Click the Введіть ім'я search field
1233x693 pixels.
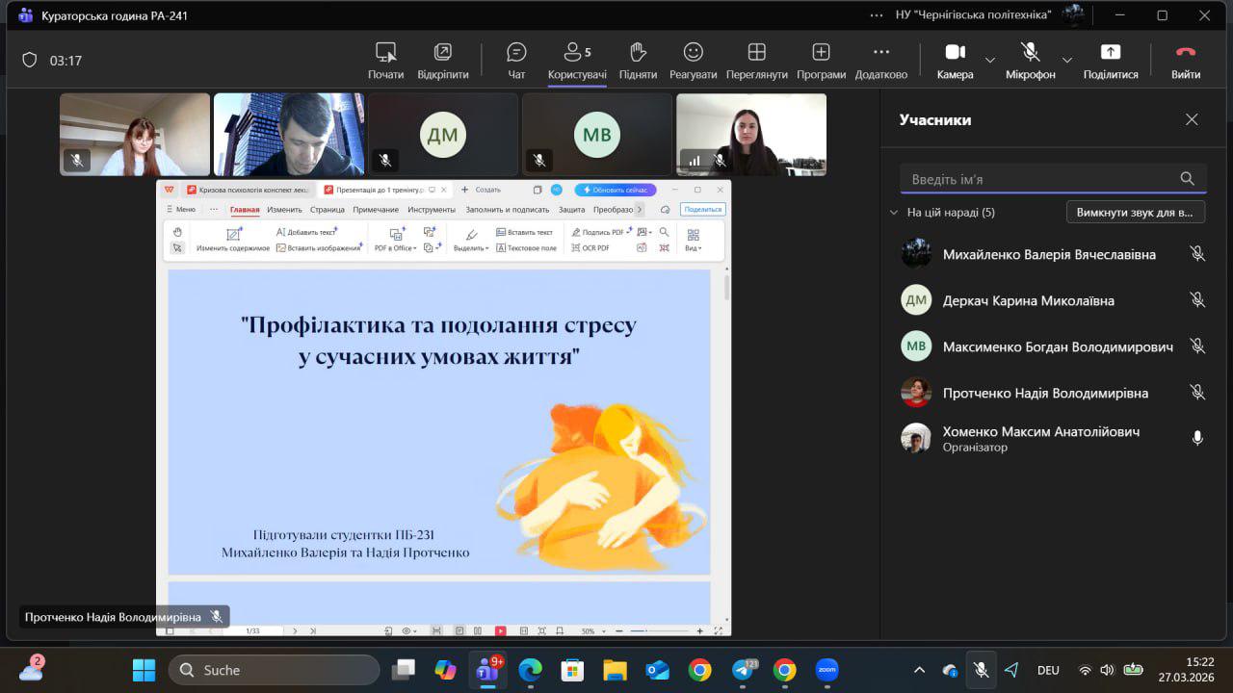pyautogui.click(x=1040, y=179)
